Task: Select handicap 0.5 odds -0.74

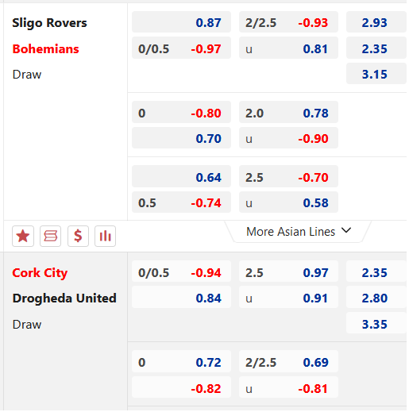Action: pos(181,202)
